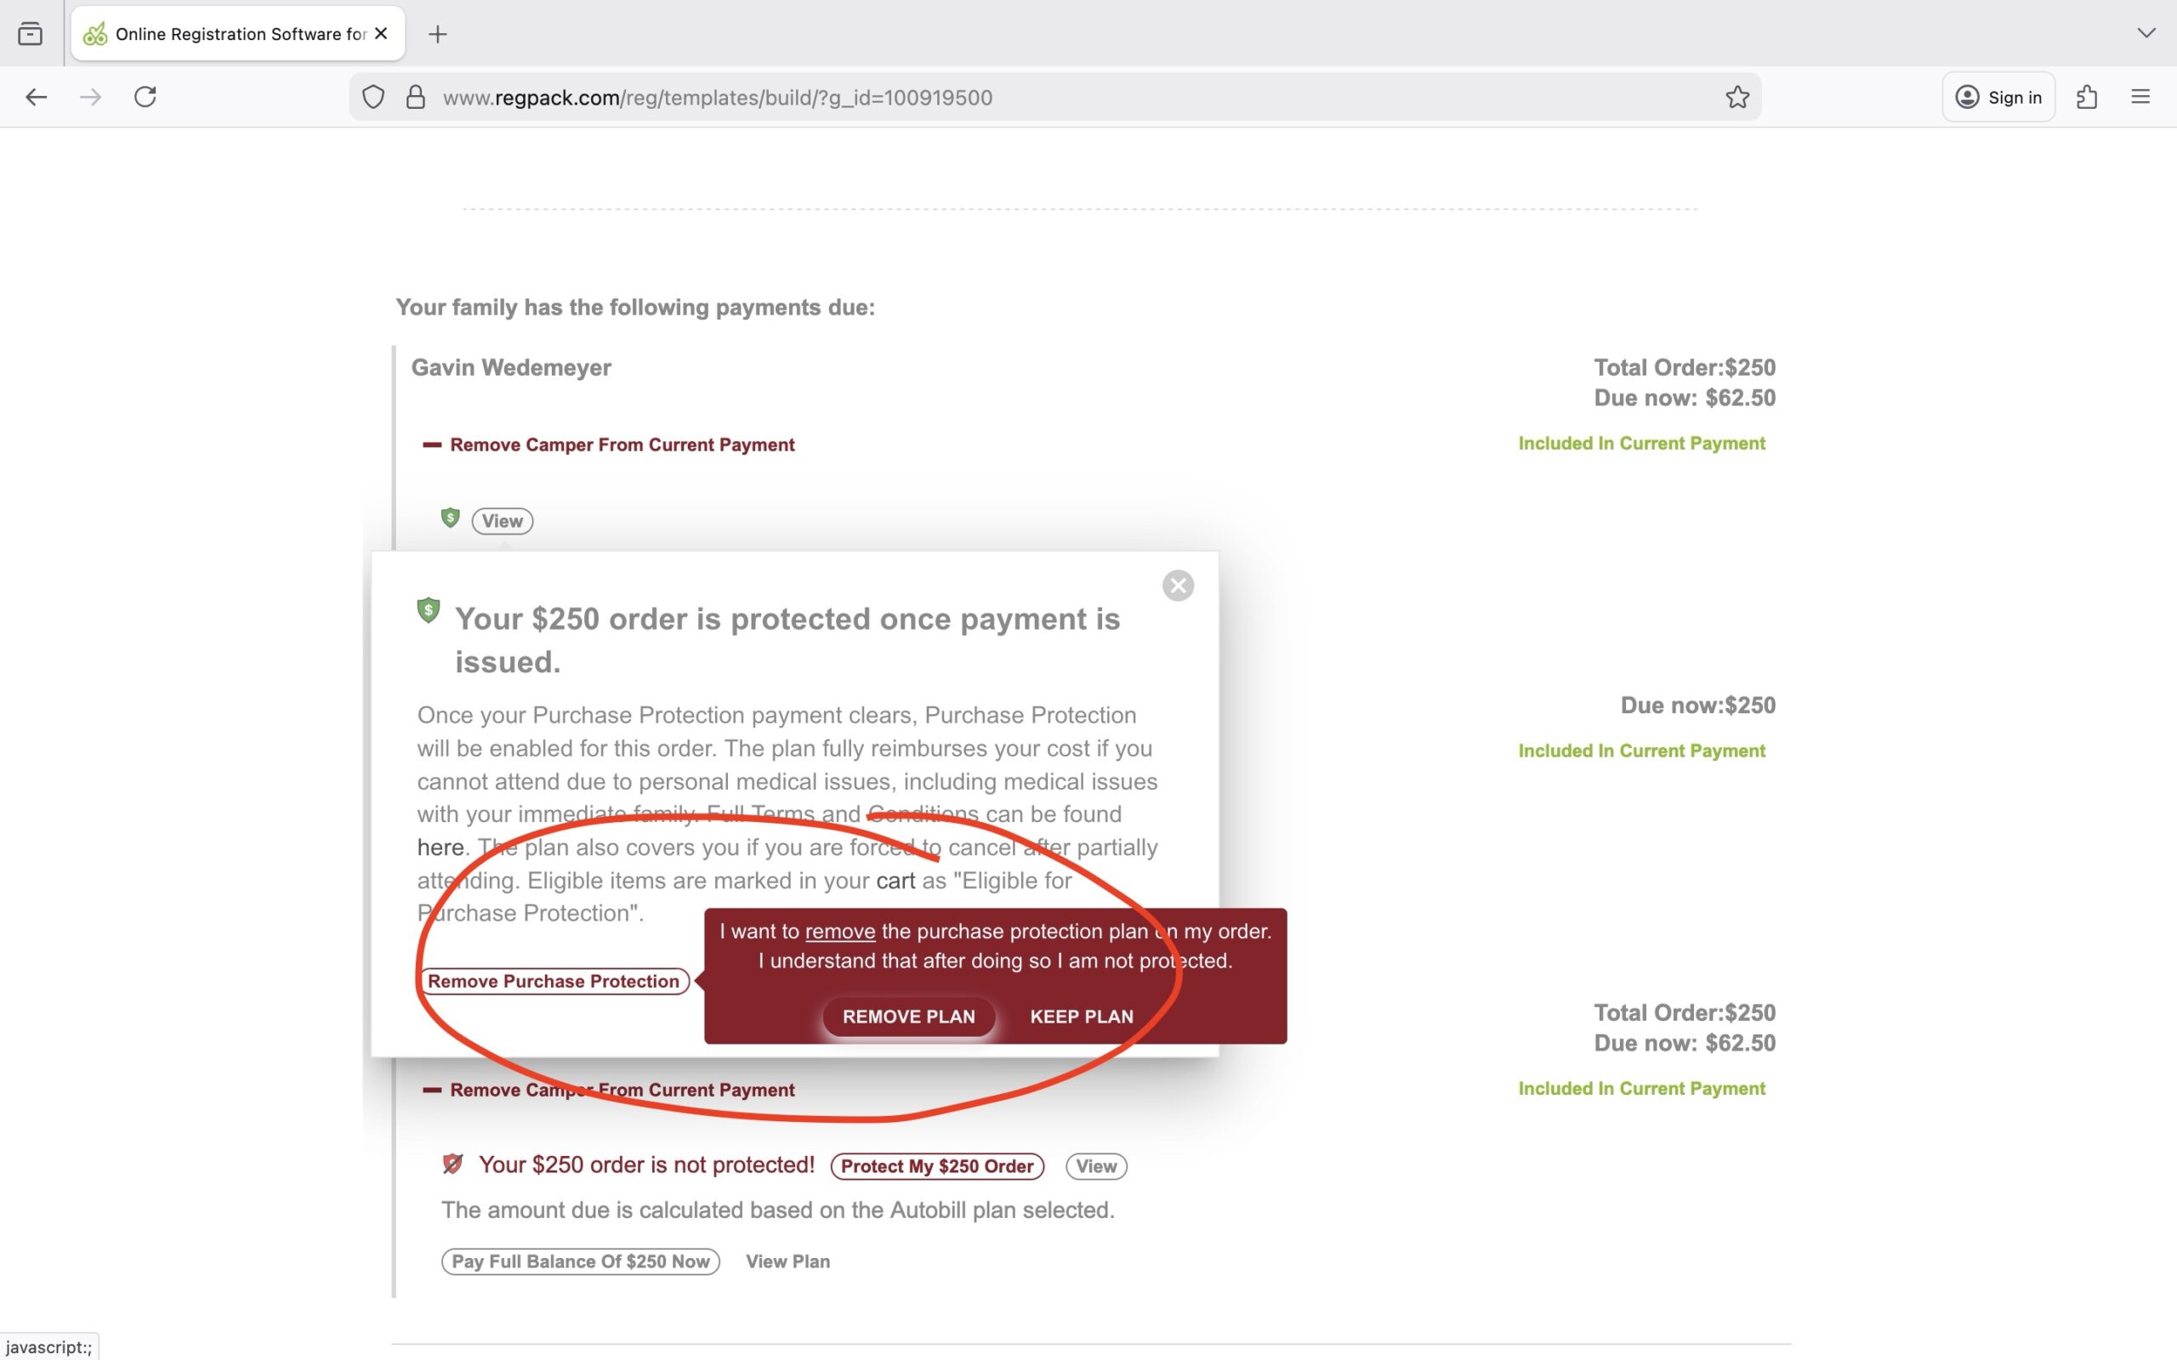Reload the current page
Image resolution: width=2177 pixels, height=1360 pixels.
tap(145, 97)
